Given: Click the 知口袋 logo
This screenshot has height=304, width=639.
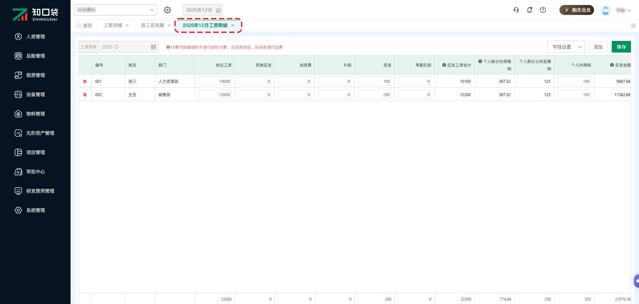Looking at the screenshot, I should coord(35,14).
